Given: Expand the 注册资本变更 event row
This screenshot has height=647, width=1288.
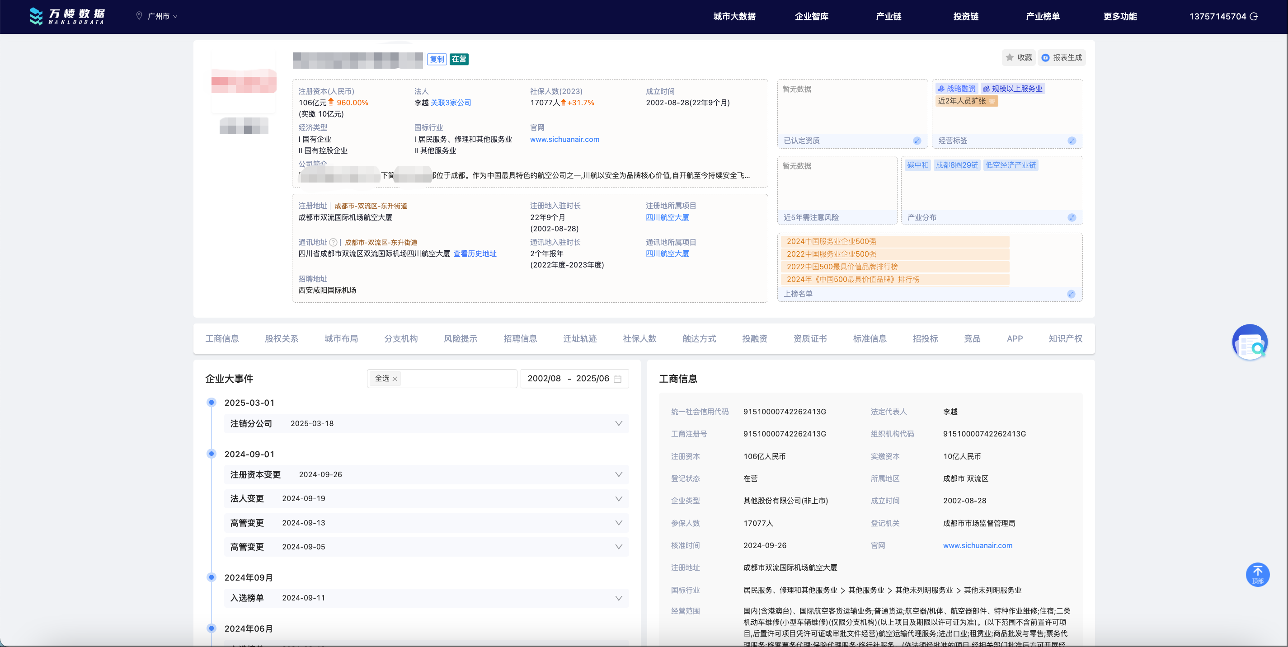Looking at the screenshot, I should (619, 474).
